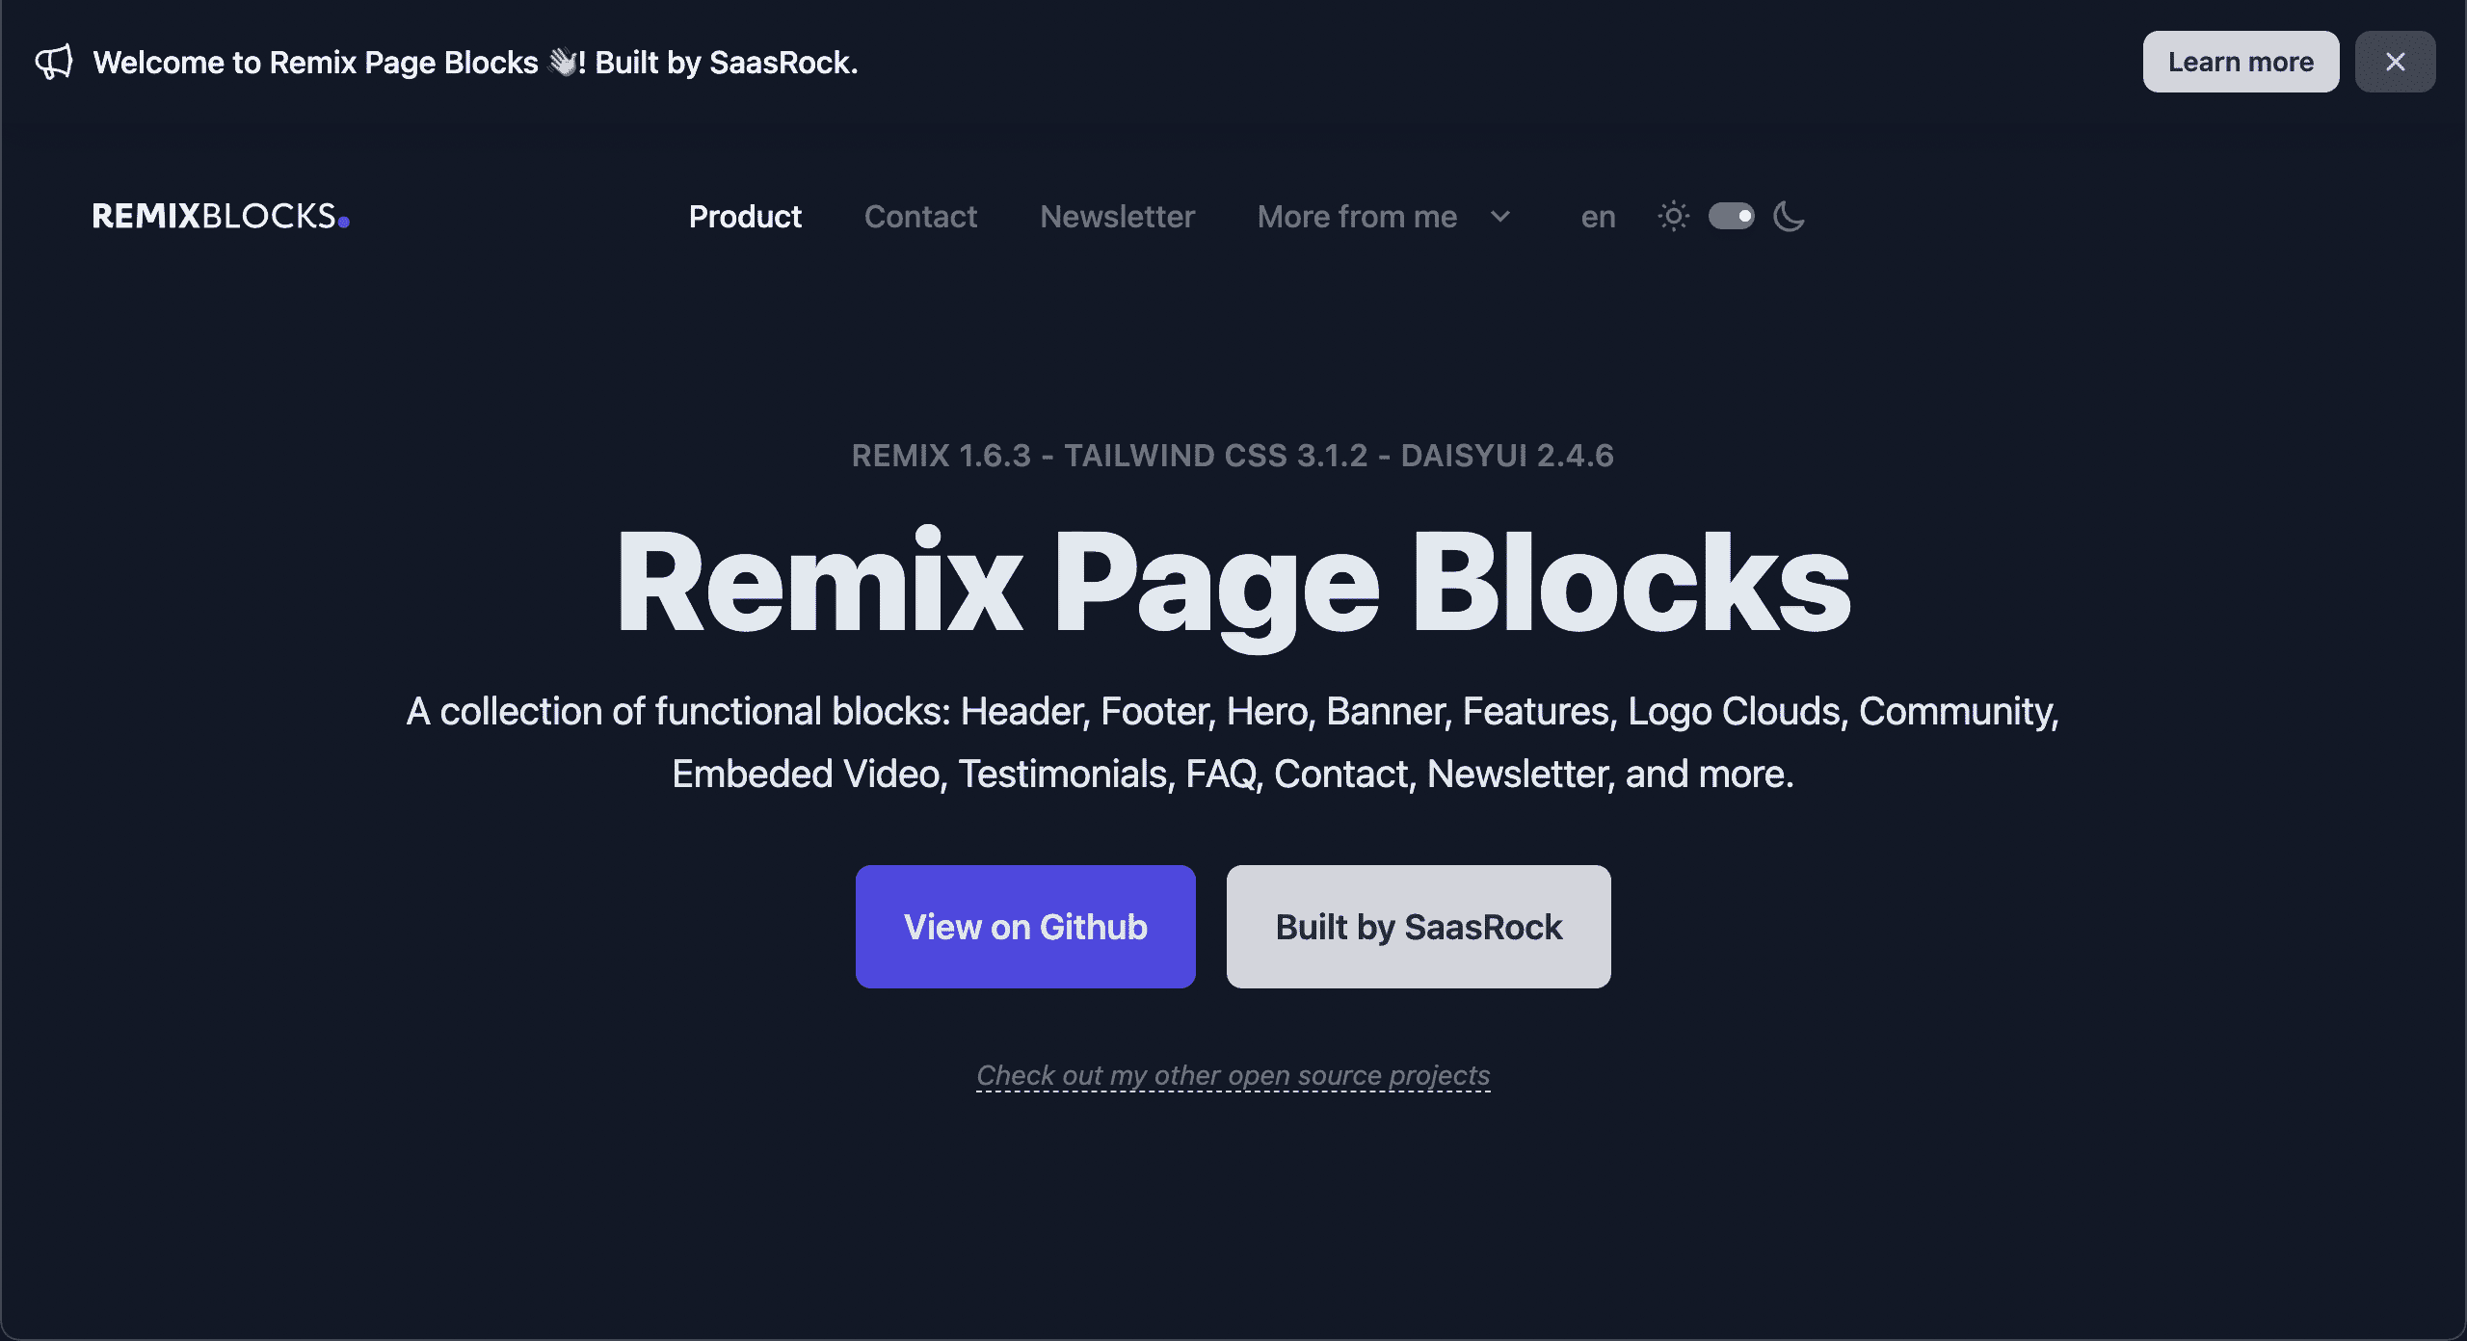
Task: Open Check out my other open source projects
Action: (1233, 1075)
